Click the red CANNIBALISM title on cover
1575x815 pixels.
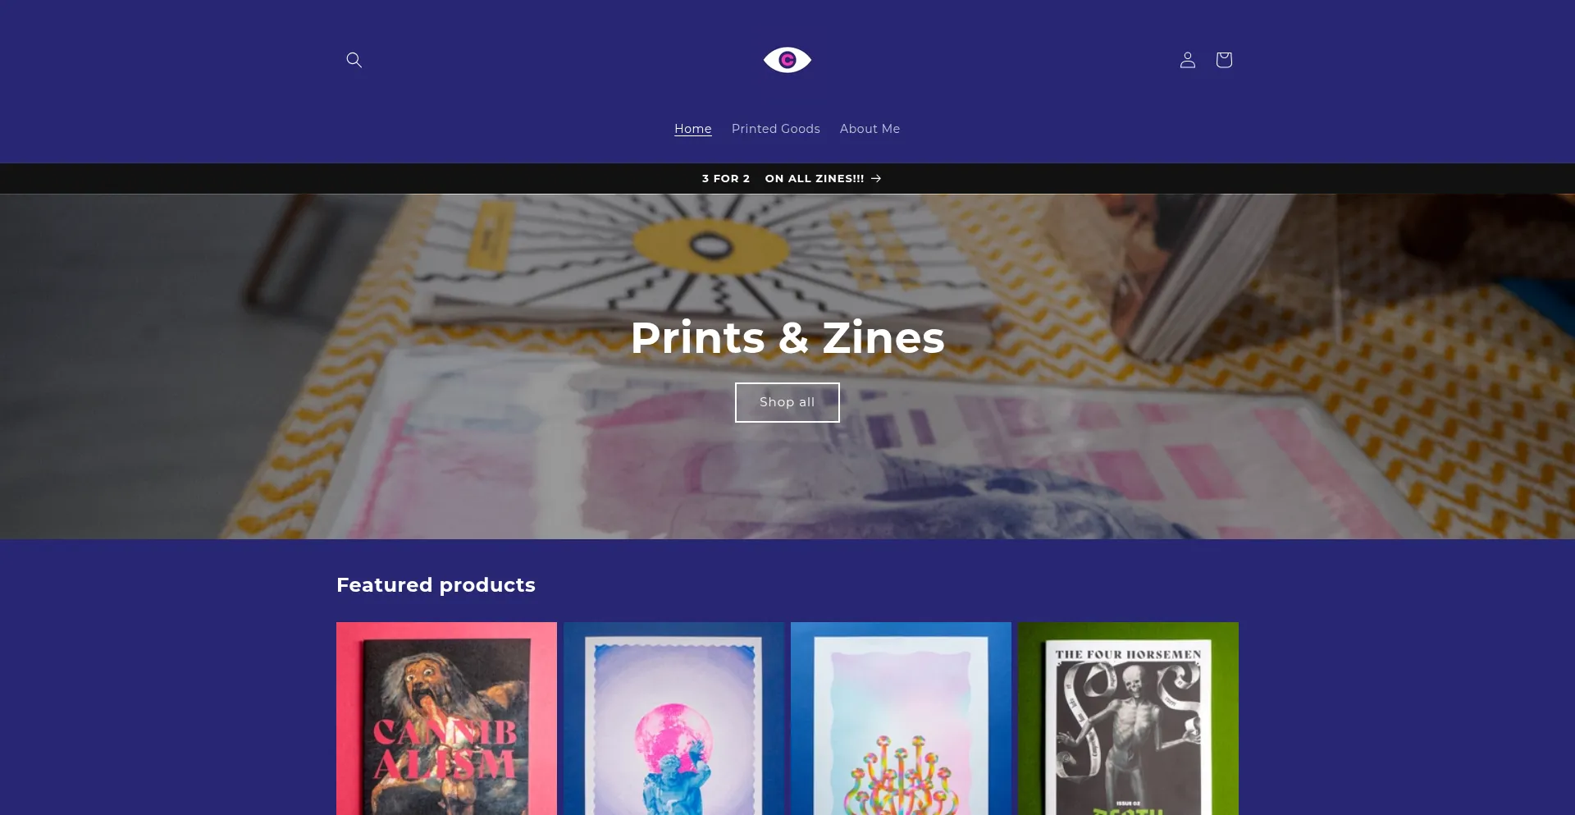pos(445,749)
